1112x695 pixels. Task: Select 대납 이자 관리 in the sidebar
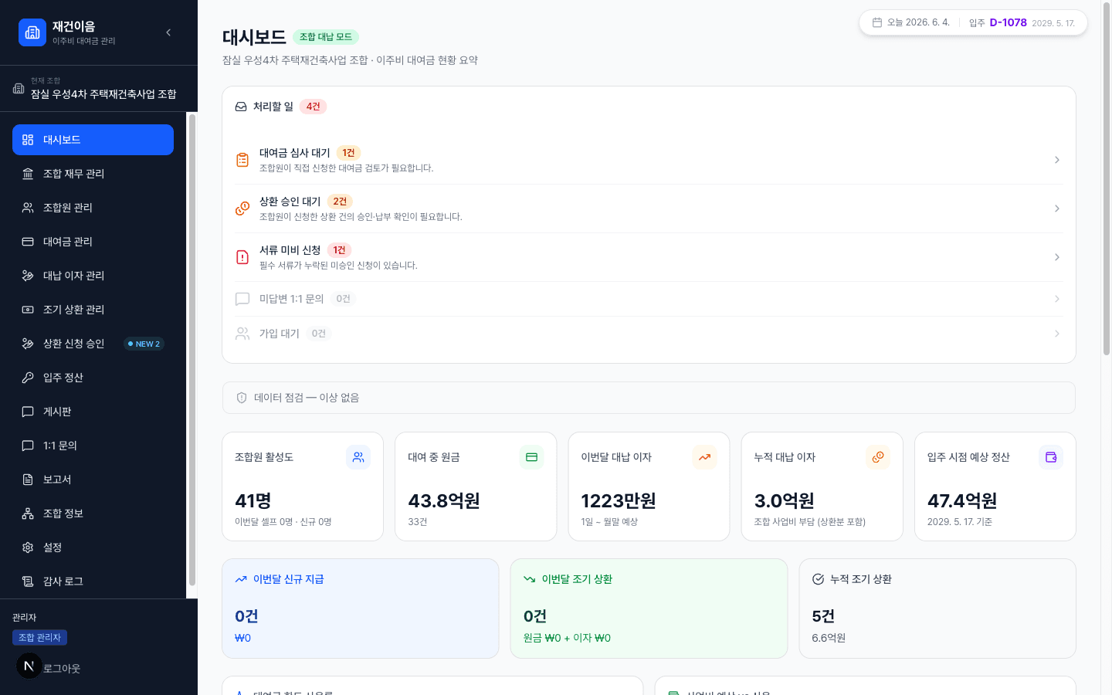point(93,276)
